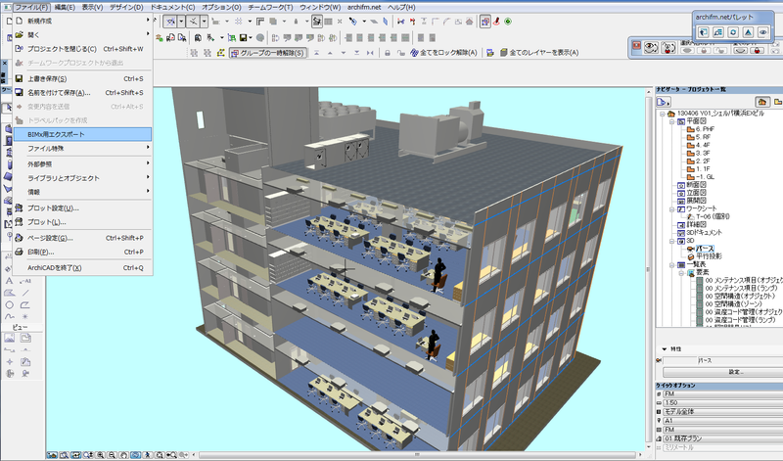Click the グループの一時解除(S) button
The width and height of the screenshot is (783, 461).
(x=267, y=53)
